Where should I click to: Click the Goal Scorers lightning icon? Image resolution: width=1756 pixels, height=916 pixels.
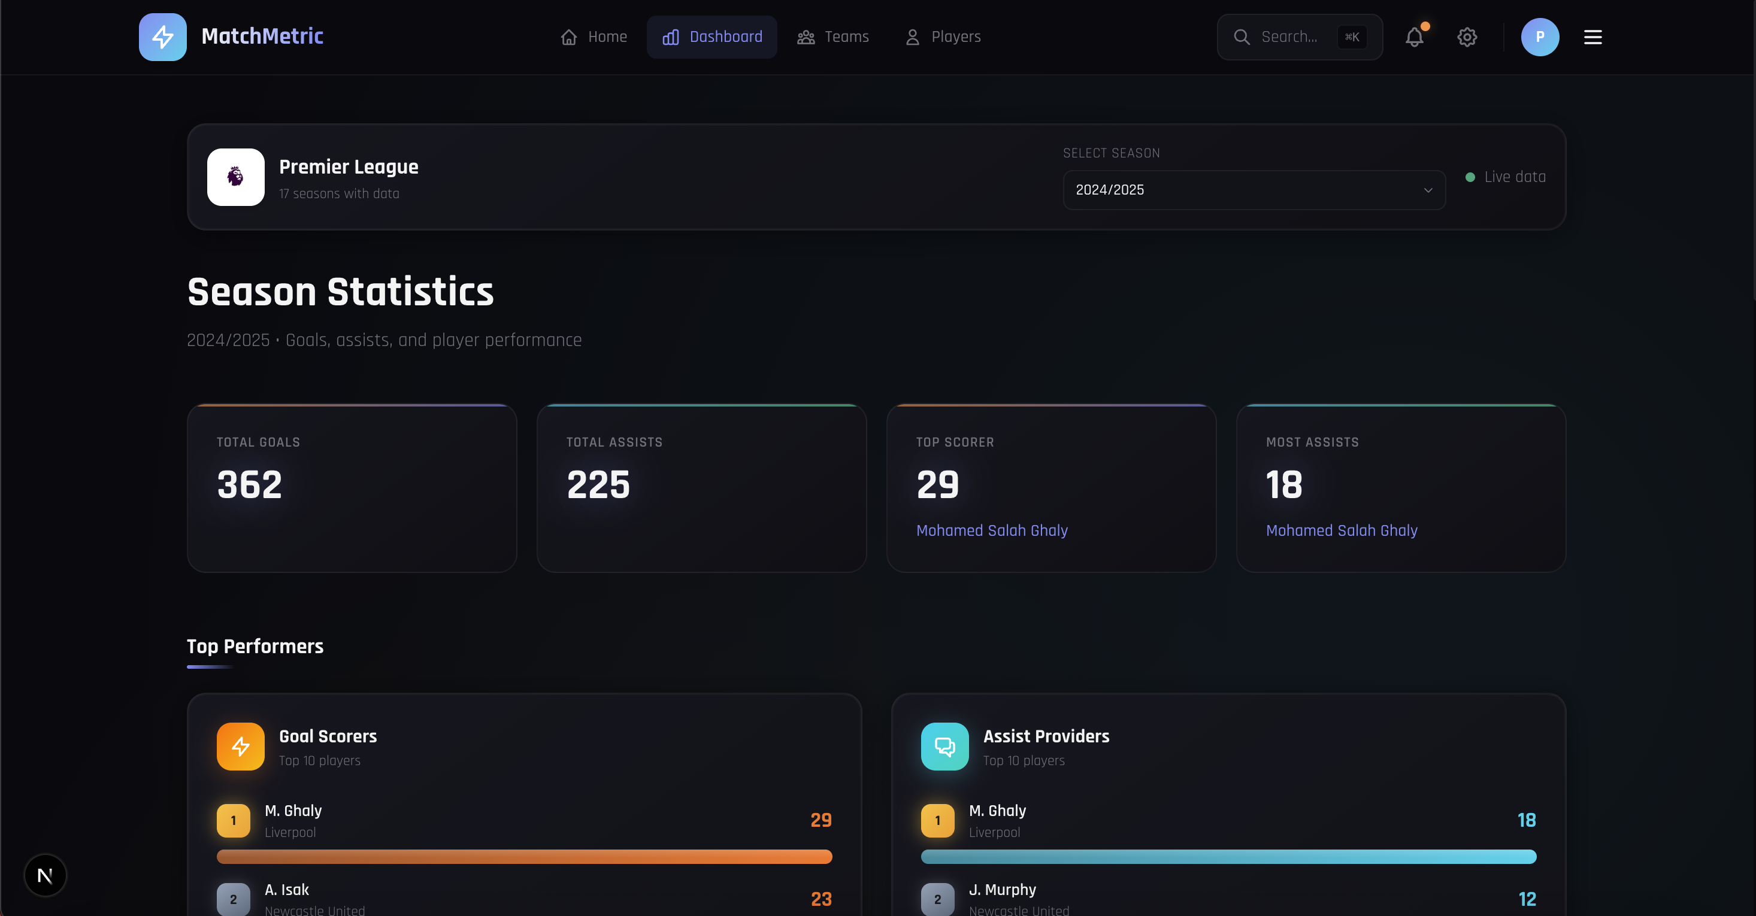coord(240,747)
